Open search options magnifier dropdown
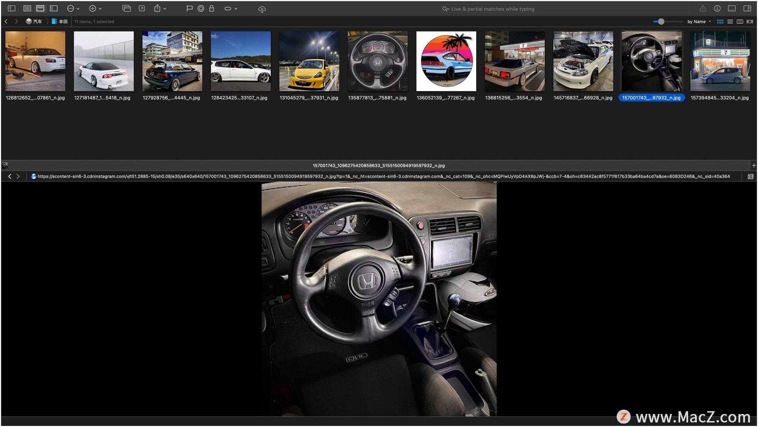The height and width of the screenshot is (427, 758). 445,9
